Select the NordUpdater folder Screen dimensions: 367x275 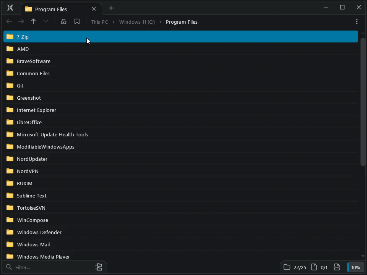(180, 159)
